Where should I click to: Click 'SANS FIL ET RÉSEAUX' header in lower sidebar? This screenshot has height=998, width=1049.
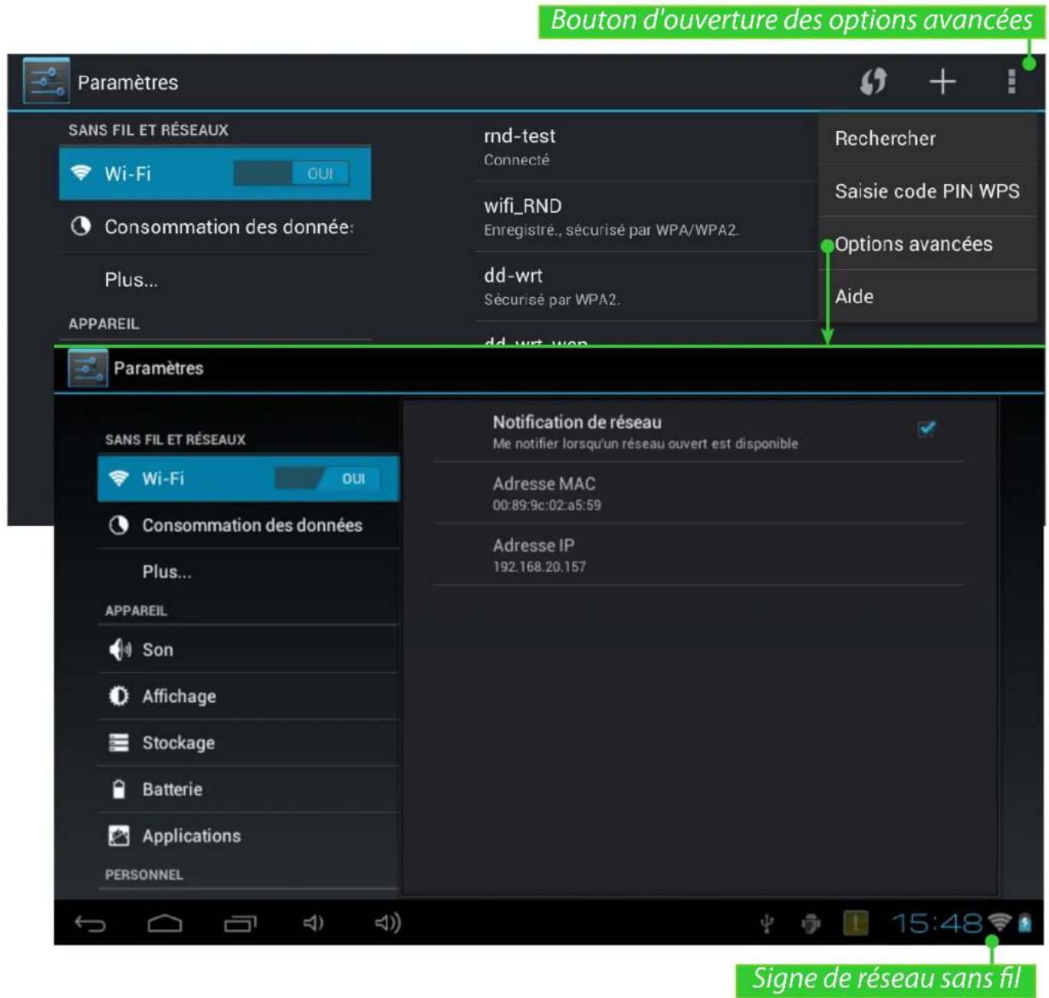(x=175, y=440)
